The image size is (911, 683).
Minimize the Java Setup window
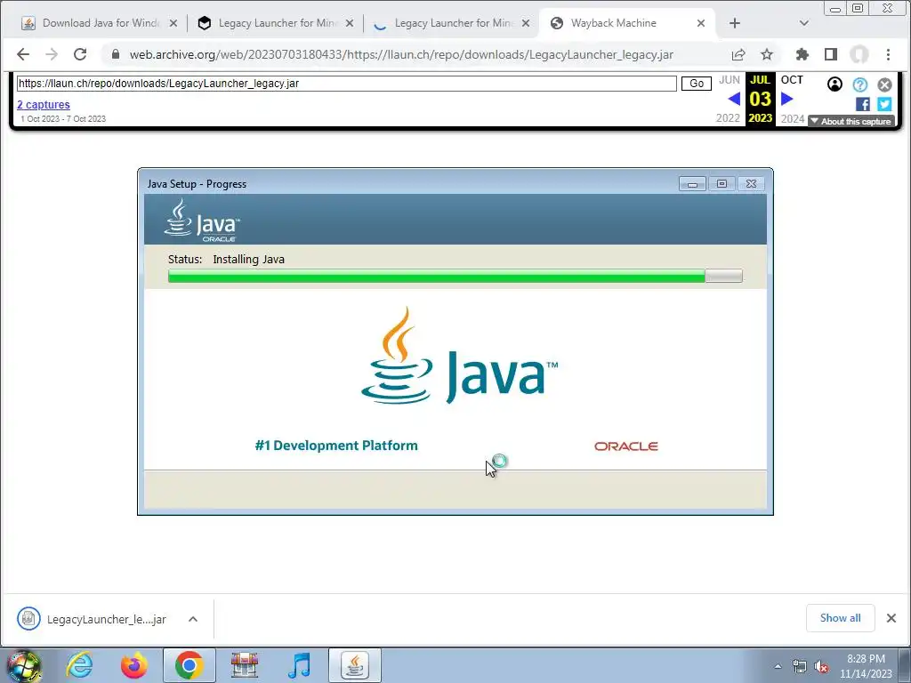(x=692, y=183)
